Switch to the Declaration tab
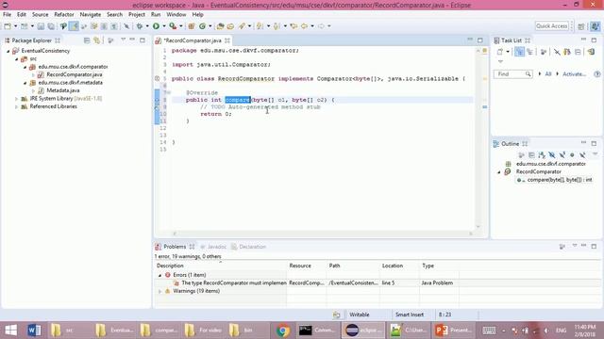The image size is (604, 339). click(x=249, y=247)
